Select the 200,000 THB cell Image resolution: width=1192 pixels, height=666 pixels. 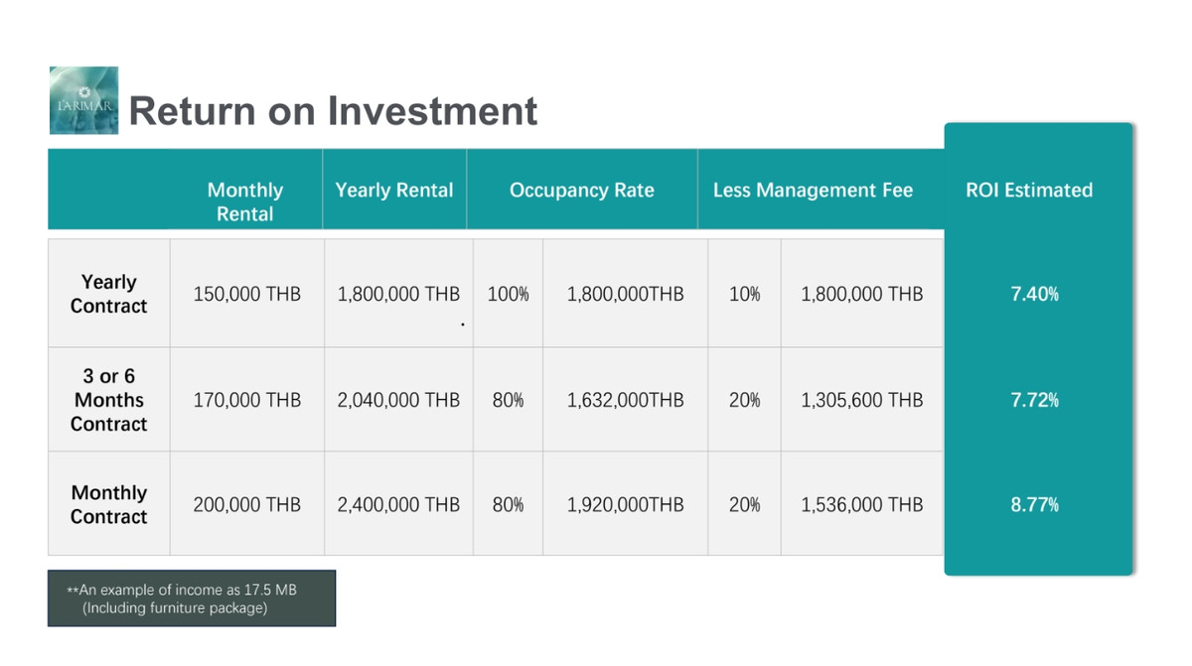[x=246, y=504]
